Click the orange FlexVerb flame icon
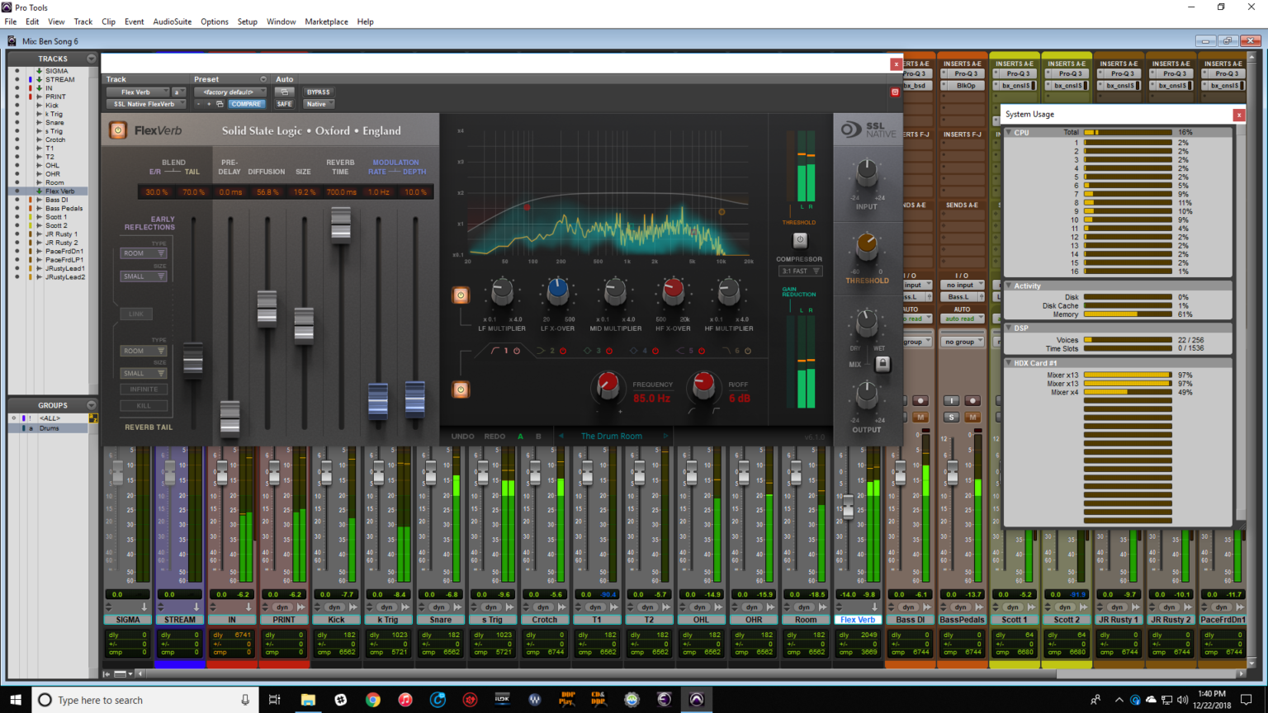The width and height of the screenshot is (1268, 713). pos(116,131)
